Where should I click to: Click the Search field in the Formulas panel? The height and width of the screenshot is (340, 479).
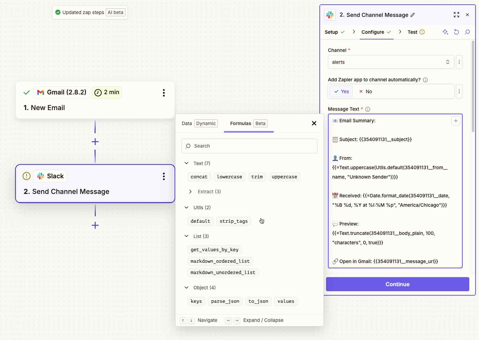(249, 146)
